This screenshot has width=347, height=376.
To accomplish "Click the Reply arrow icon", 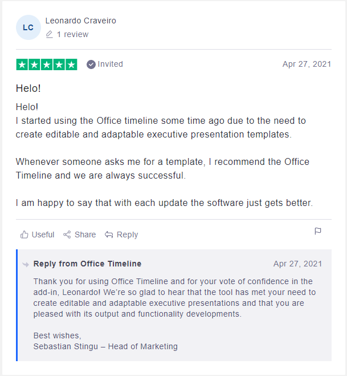I will point(109,235).
